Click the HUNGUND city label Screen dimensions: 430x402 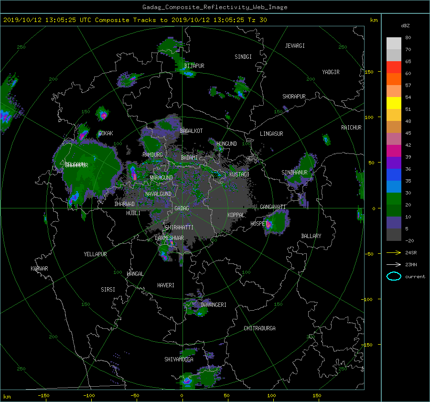(226, 144)
